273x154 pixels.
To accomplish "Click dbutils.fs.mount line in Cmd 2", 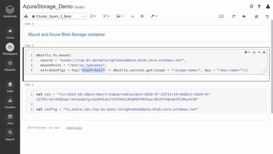I will (x=54, y=55).
